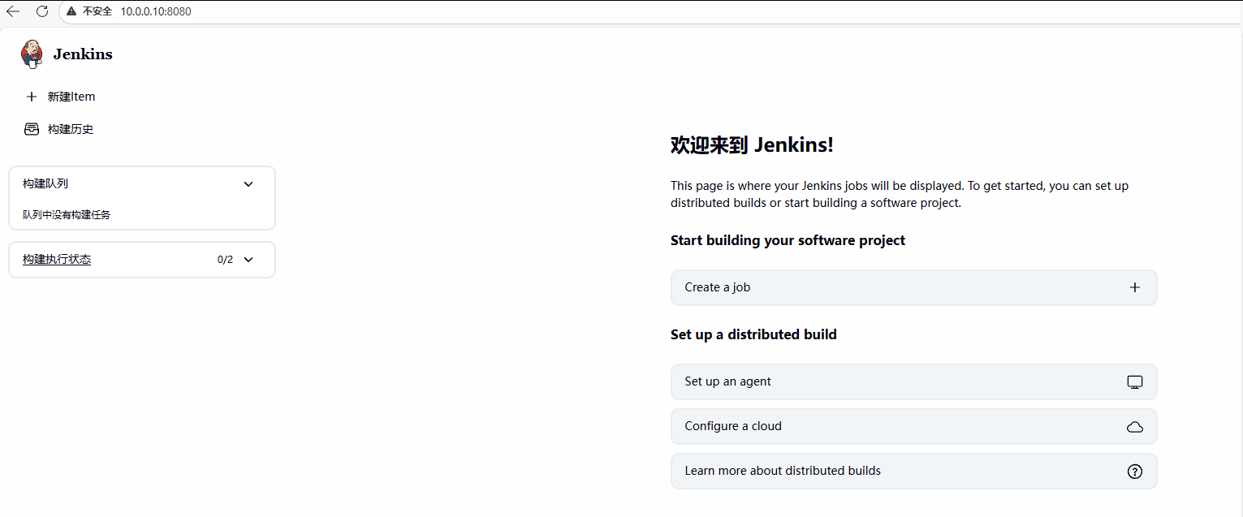Screen dimensions: 1243x517
Task: Click the browser back arrow
Action: point(13,11)
